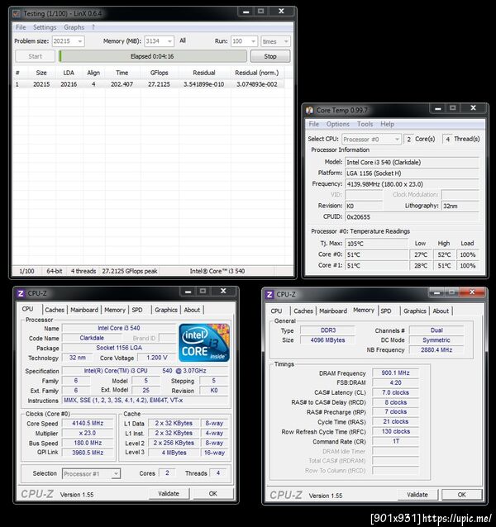Click the Size column header in LinX

[x=41, y=73]
